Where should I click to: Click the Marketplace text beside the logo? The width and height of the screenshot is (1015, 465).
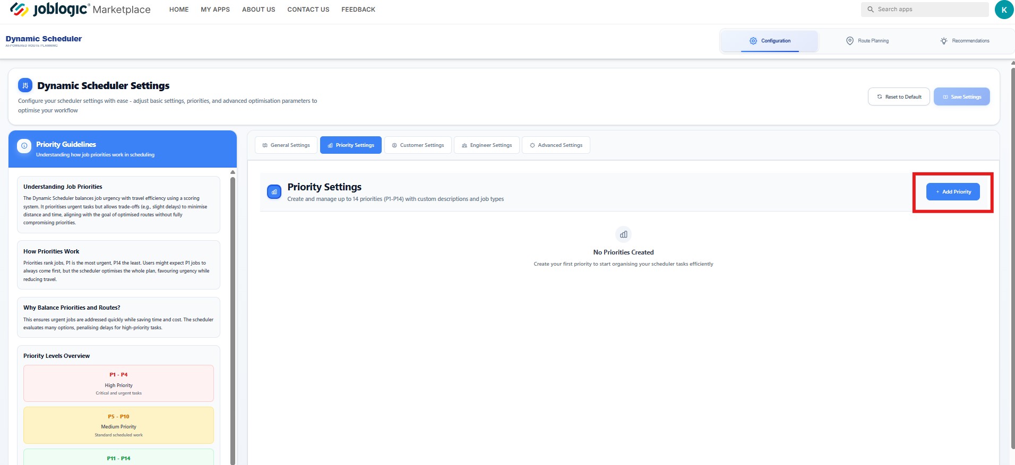coord(122,10)
